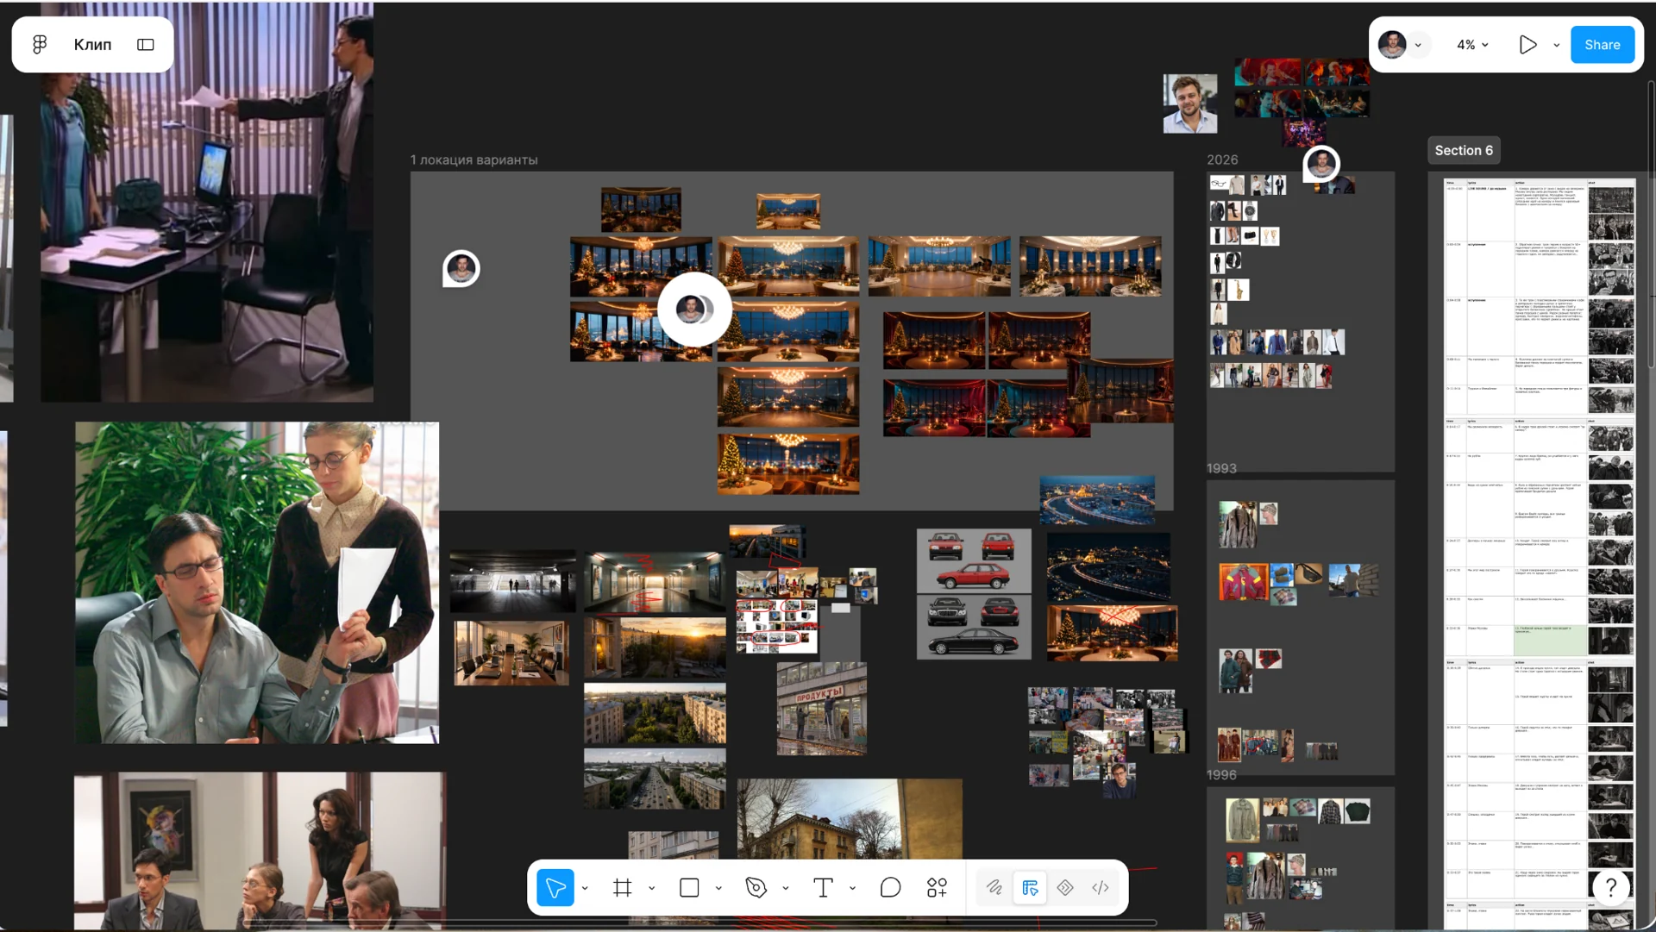Image resolution: width=1656 pixels, height=932 pixels.
Task: Open the large comment pin on restaurant images
Action: point(694,310)
